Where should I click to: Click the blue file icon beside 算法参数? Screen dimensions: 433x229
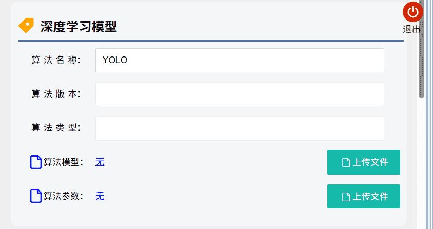[x=36, y=196]
